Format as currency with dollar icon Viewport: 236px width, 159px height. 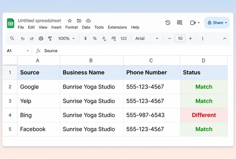(x=85, y=39)
